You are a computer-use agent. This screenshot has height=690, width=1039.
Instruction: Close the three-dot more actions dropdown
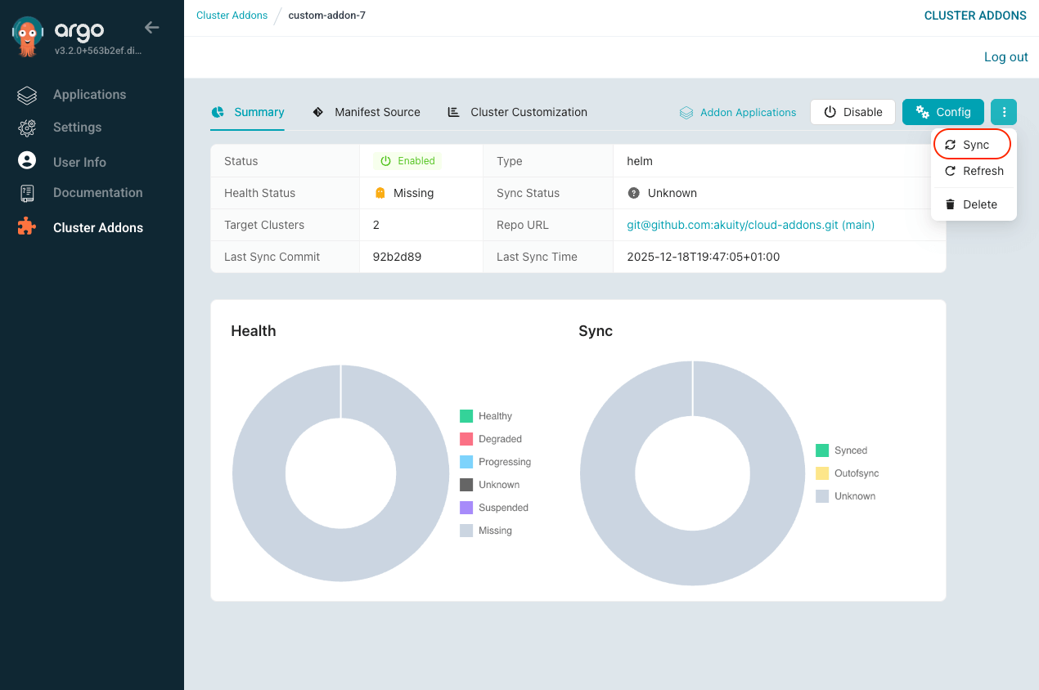tap(1003, 112)
